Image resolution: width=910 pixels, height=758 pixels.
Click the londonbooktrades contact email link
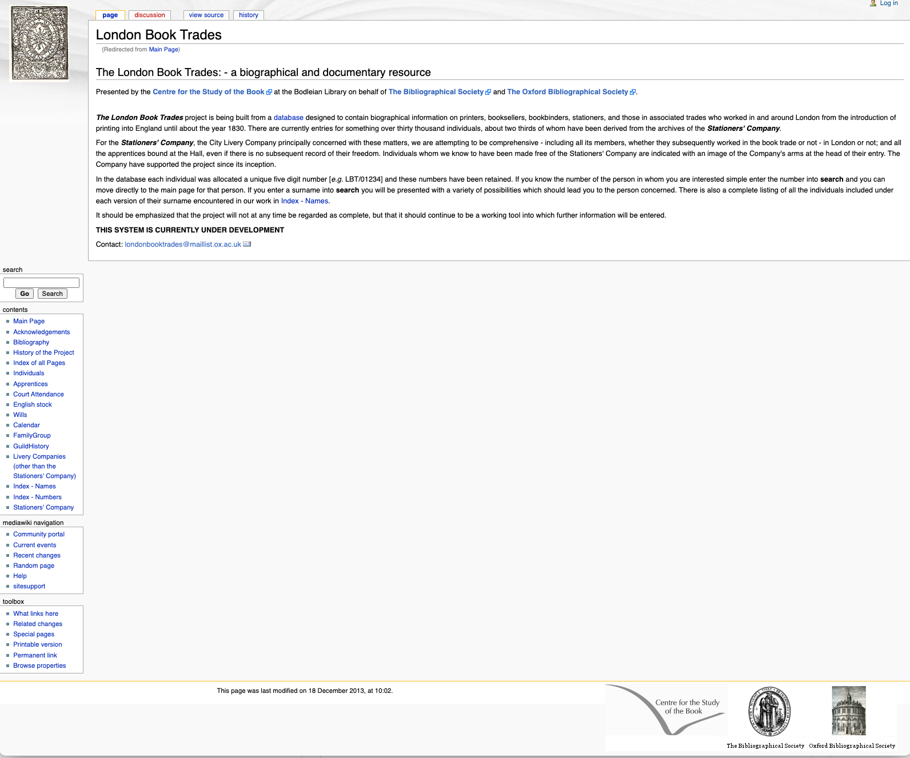tap(183, 244)
